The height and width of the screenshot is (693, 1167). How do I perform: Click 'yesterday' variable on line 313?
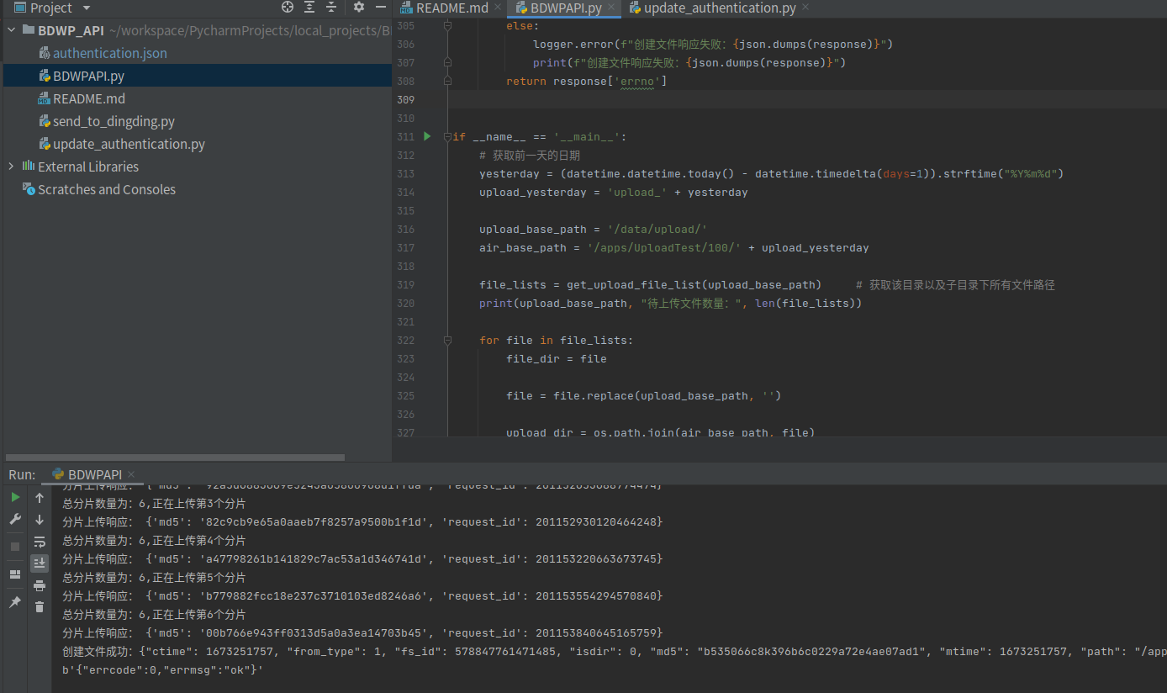pyautogui.click(x=510, y=173)
